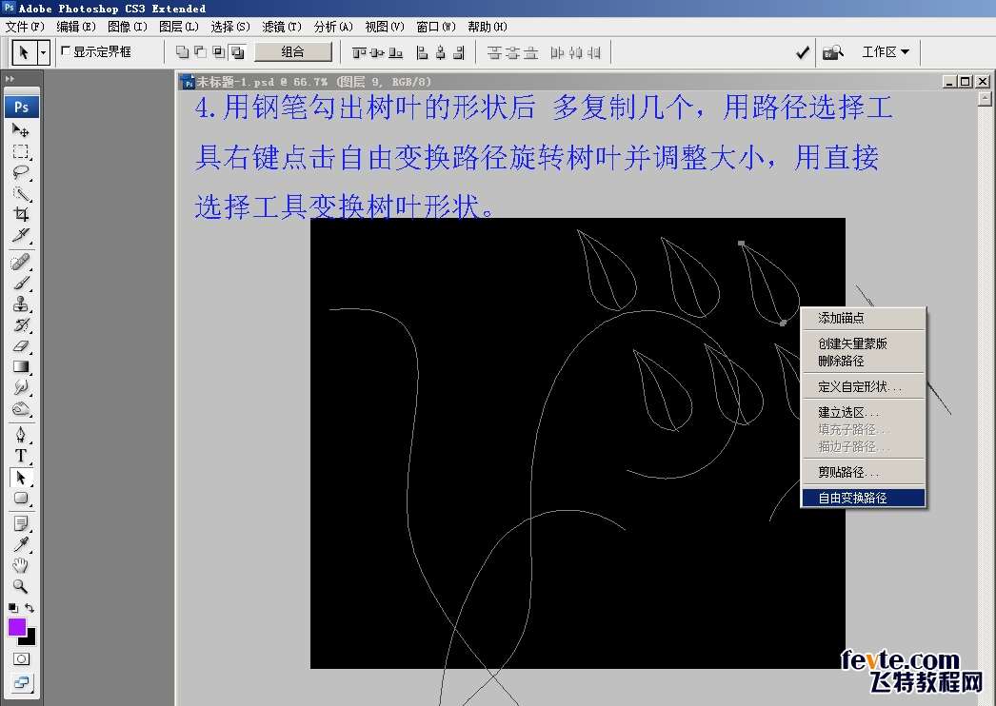
Task: Click the 组合 combine button
Action: pos(293,52)
